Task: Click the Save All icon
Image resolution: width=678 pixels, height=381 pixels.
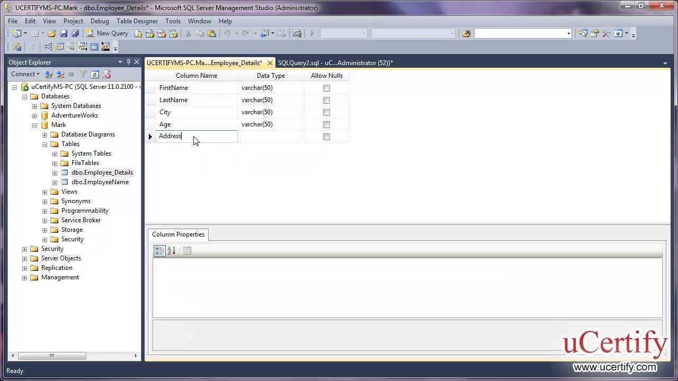Action: [75, 33]
